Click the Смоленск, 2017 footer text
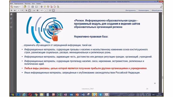Image resolution: width=173 pixels, height=97 pixels. pyautogui.click(x=88, y=89)
